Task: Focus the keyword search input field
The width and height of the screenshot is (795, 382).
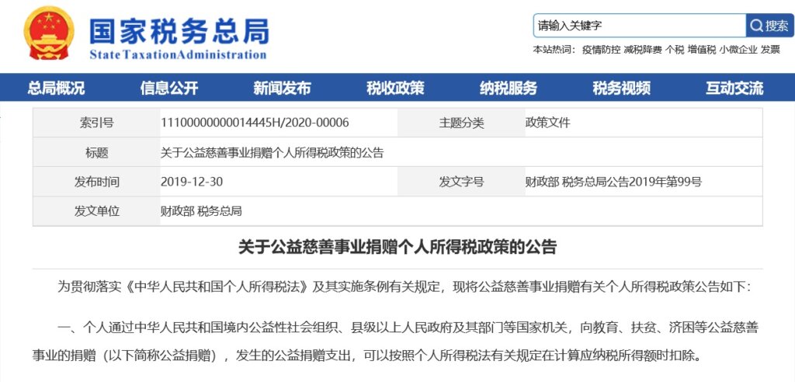Action: (638, 26)
